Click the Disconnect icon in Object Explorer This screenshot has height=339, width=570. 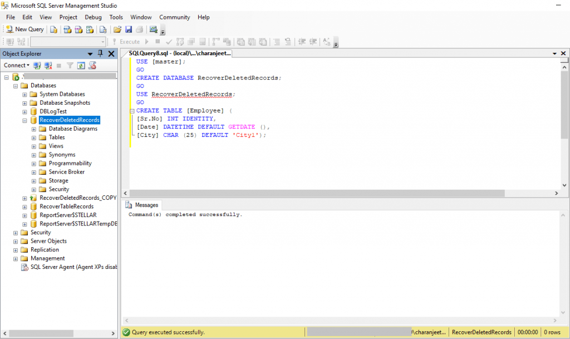point(47,65)
